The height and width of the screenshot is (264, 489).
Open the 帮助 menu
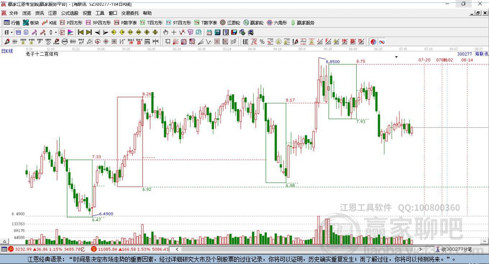147,13
